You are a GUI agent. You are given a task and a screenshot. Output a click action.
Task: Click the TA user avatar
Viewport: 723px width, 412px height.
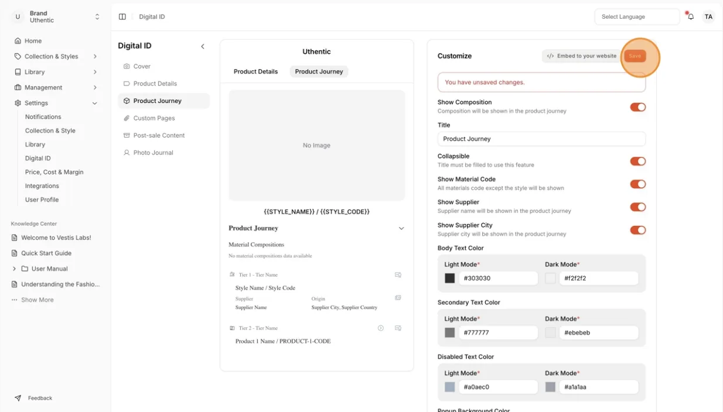[708, 16]
